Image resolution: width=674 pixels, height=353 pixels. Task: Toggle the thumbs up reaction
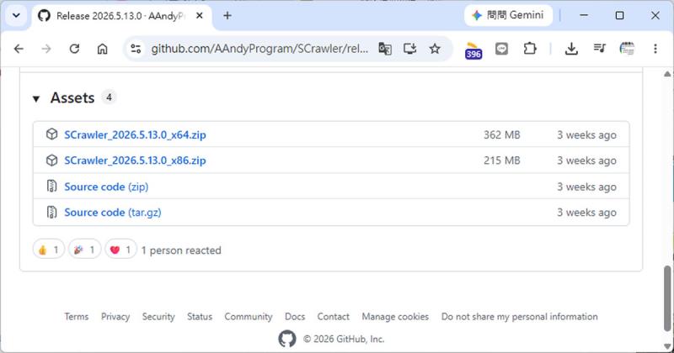(x=49, y=250)
